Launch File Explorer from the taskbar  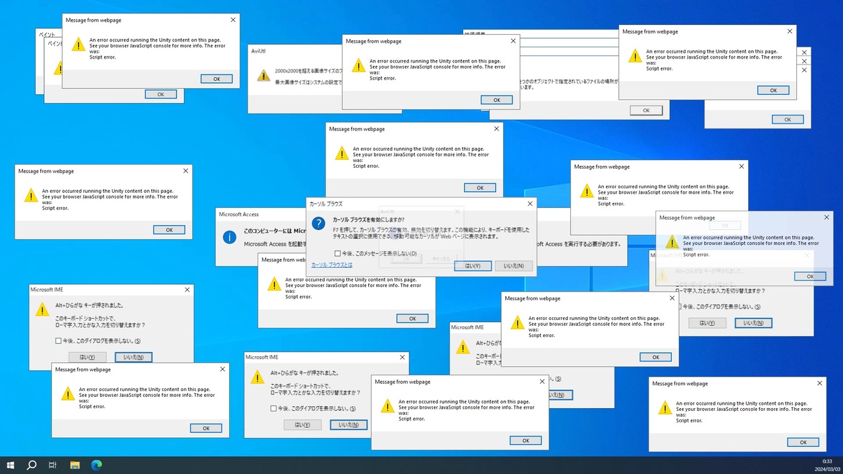point(74,465)
